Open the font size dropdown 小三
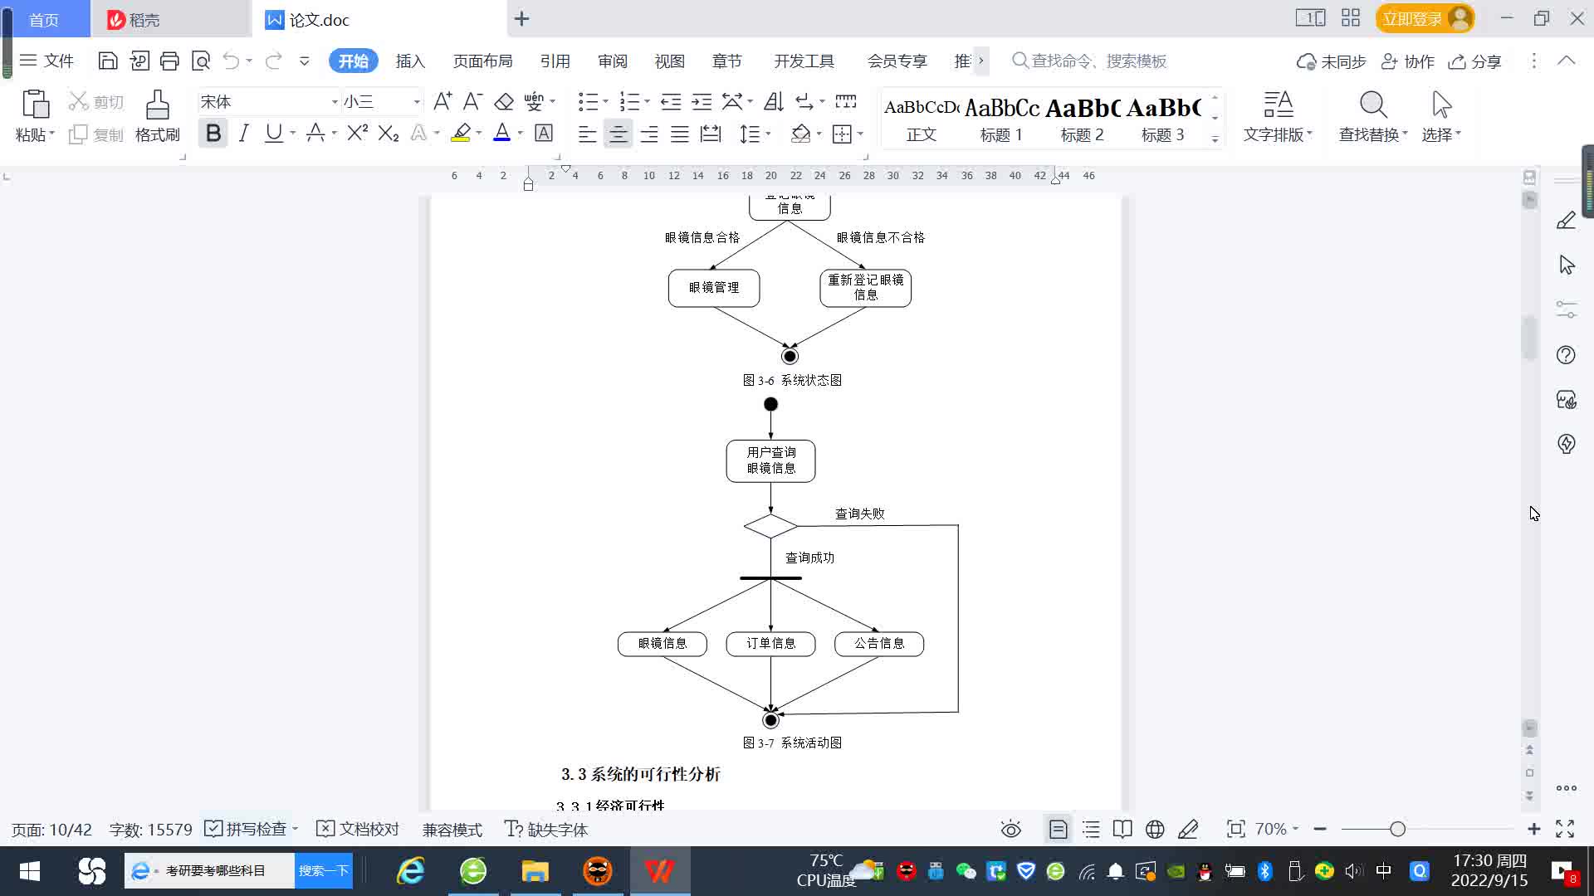1594x896 pixels. pyautogui.click(x=417, y=102)
